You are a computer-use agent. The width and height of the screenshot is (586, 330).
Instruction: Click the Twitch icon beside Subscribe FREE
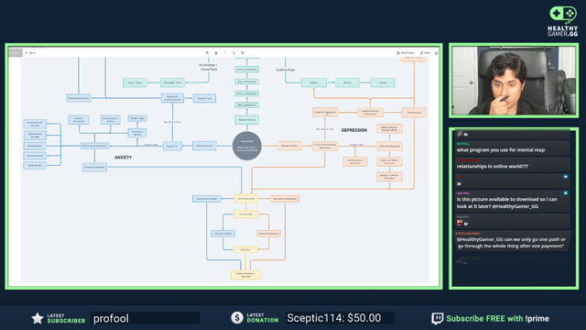438,318
